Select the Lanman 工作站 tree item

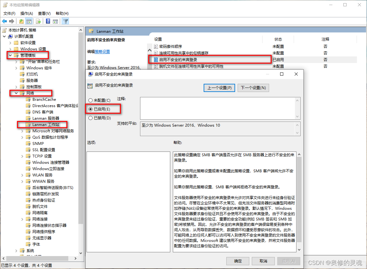[x=46, y=125]
